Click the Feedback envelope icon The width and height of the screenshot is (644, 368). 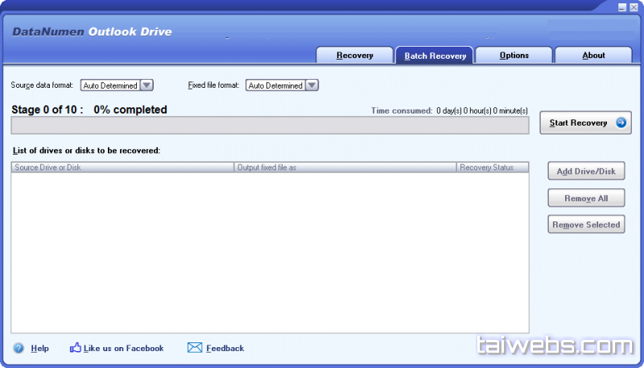pyautogui.click(x=195, y=348)
